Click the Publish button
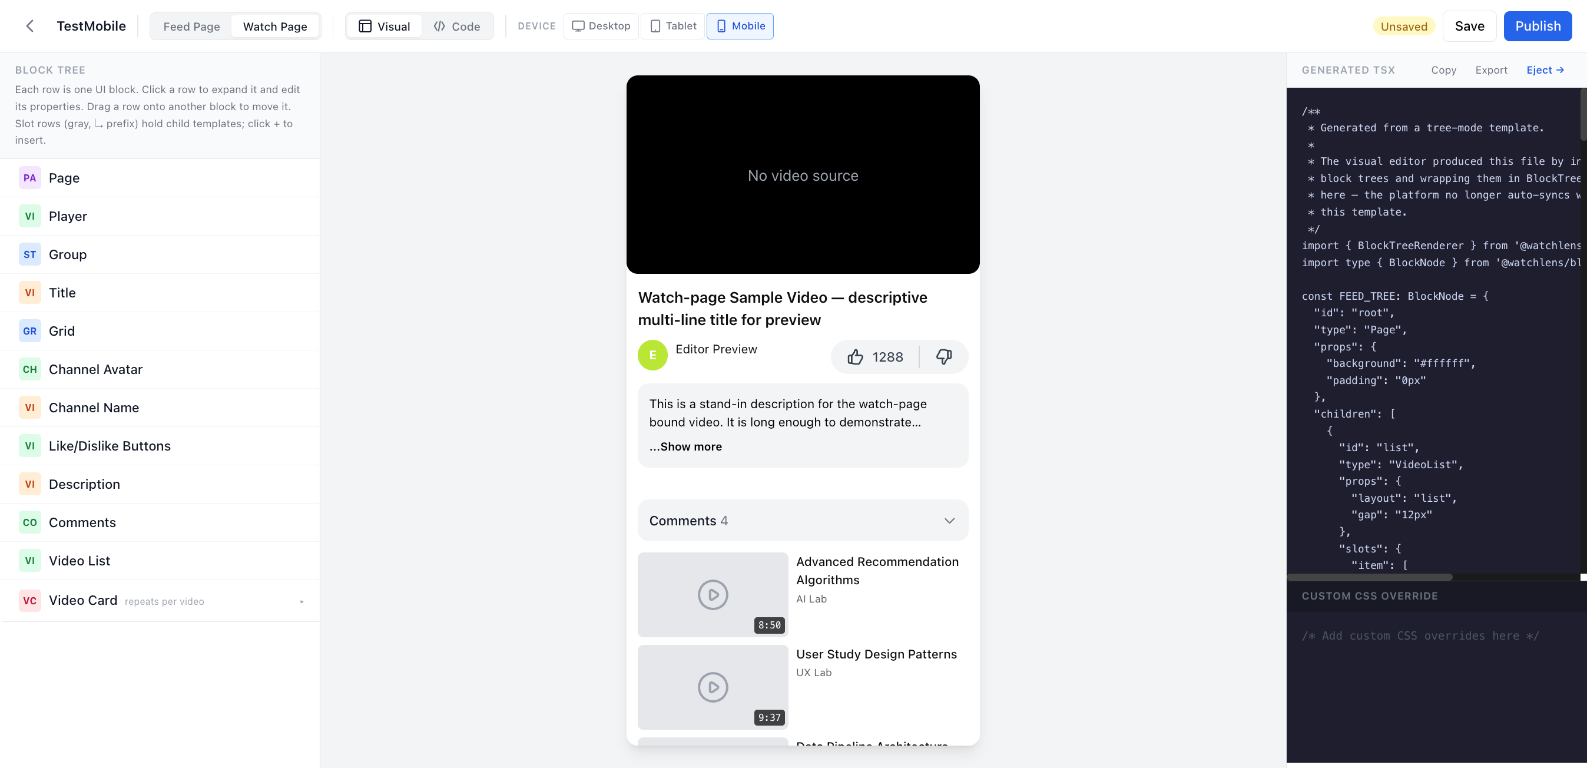 point(1538,26)
